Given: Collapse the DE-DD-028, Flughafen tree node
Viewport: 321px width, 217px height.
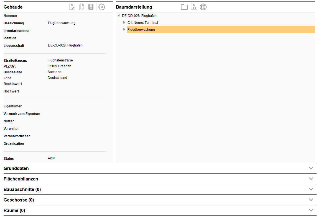Looking at the screenshot, I should [119, 15].
